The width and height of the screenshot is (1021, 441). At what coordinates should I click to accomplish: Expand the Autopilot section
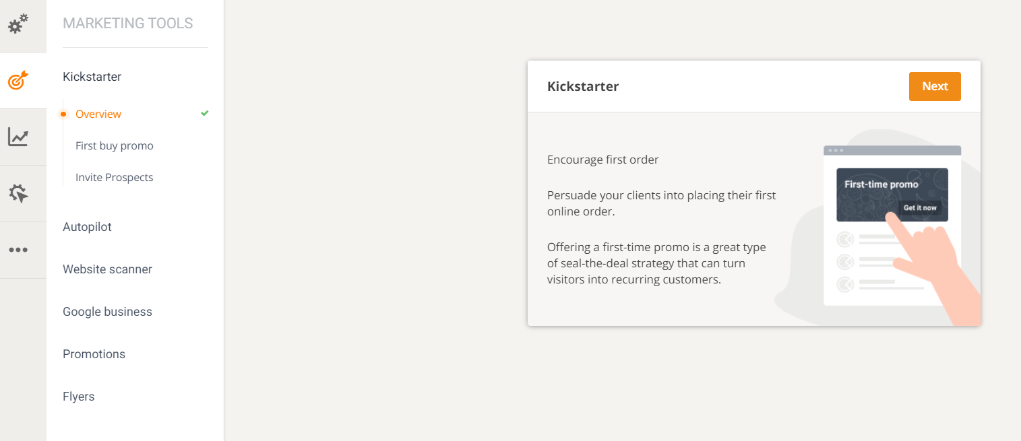coord(87,227)
